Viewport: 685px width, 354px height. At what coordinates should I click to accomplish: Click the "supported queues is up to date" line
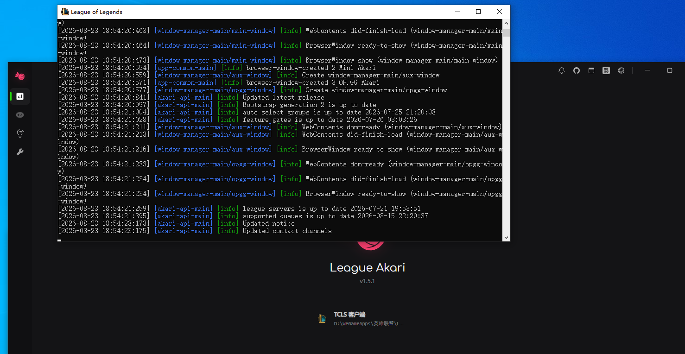243,216
